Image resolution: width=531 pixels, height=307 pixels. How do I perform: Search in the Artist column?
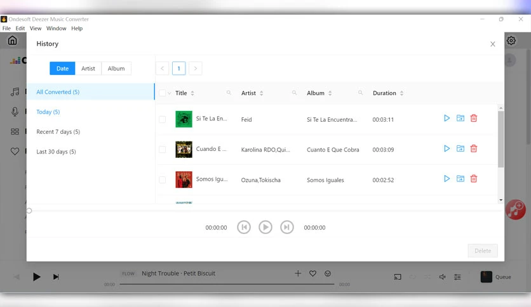click(294, 93)
